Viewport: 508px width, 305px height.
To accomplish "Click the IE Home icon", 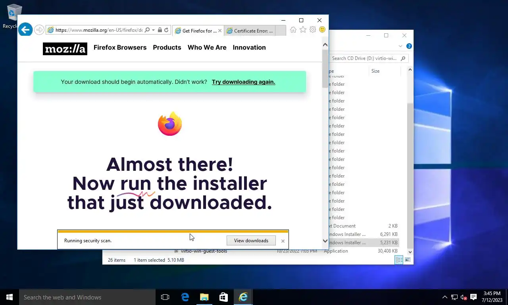I will coord(293,30).
